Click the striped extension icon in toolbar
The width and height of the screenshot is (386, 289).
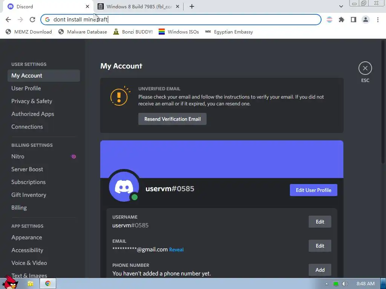click(329, 20)
